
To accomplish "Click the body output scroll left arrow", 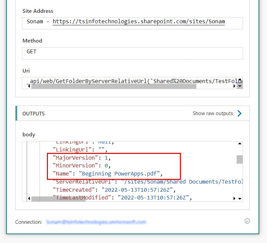I will [x=29, y=198].
